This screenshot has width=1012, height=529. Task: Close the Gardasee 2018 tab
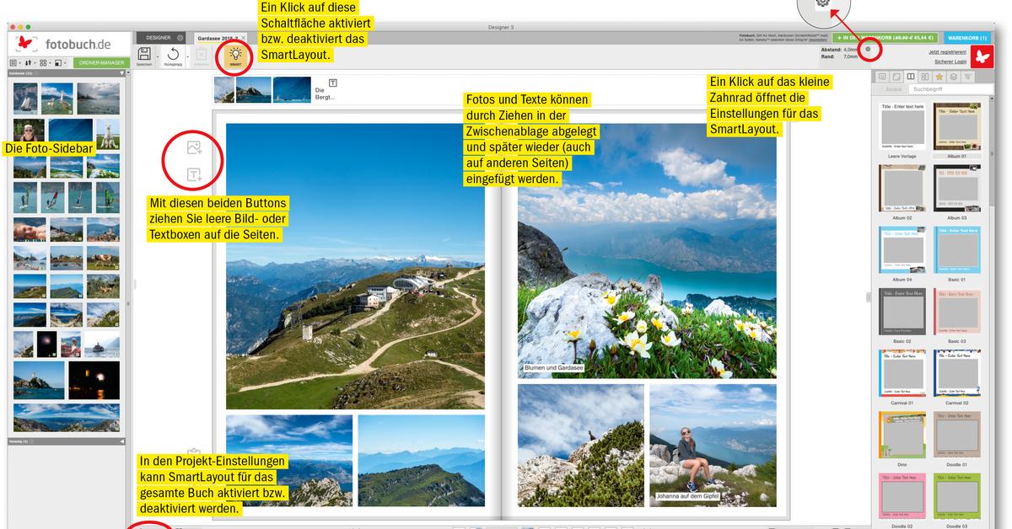click(x=243, y=38)
